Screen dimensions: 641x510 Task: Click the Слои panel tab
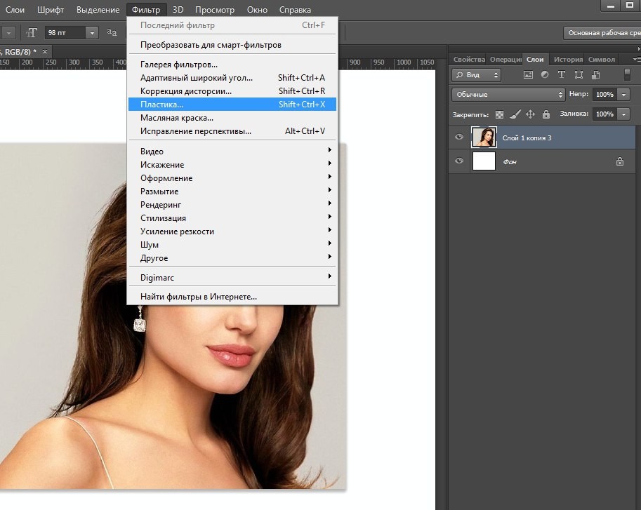click(535, 59)
